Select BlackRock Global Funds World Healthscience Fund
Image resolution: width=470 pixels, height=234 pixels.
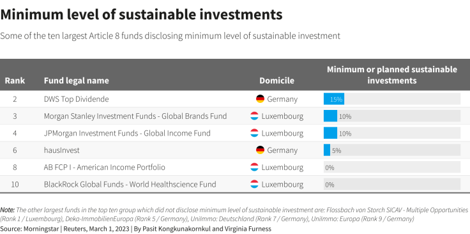(x=130, y=184)
